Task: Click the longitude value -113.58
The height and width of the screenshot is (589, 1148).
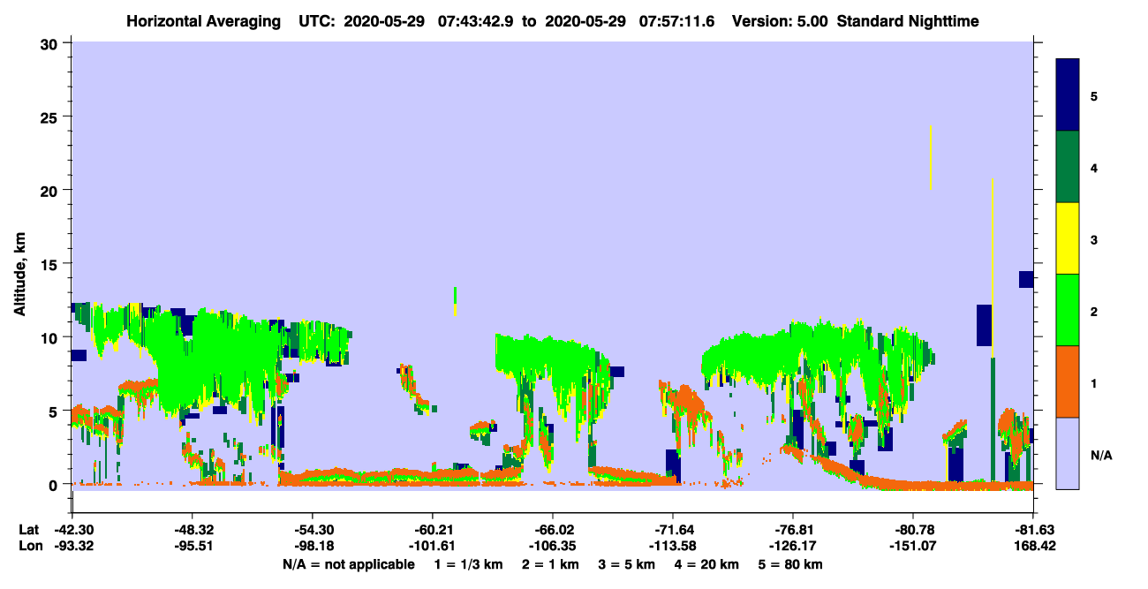Action: coord(673,546)
